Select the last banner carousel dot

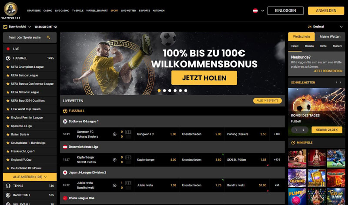[186, 90]
